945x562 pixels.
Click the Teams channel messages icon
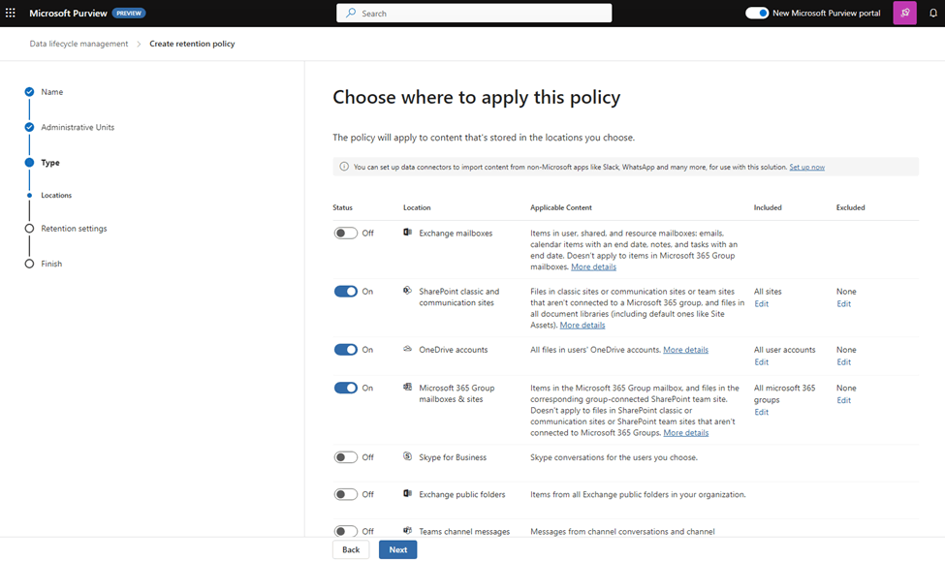[407, 531]
